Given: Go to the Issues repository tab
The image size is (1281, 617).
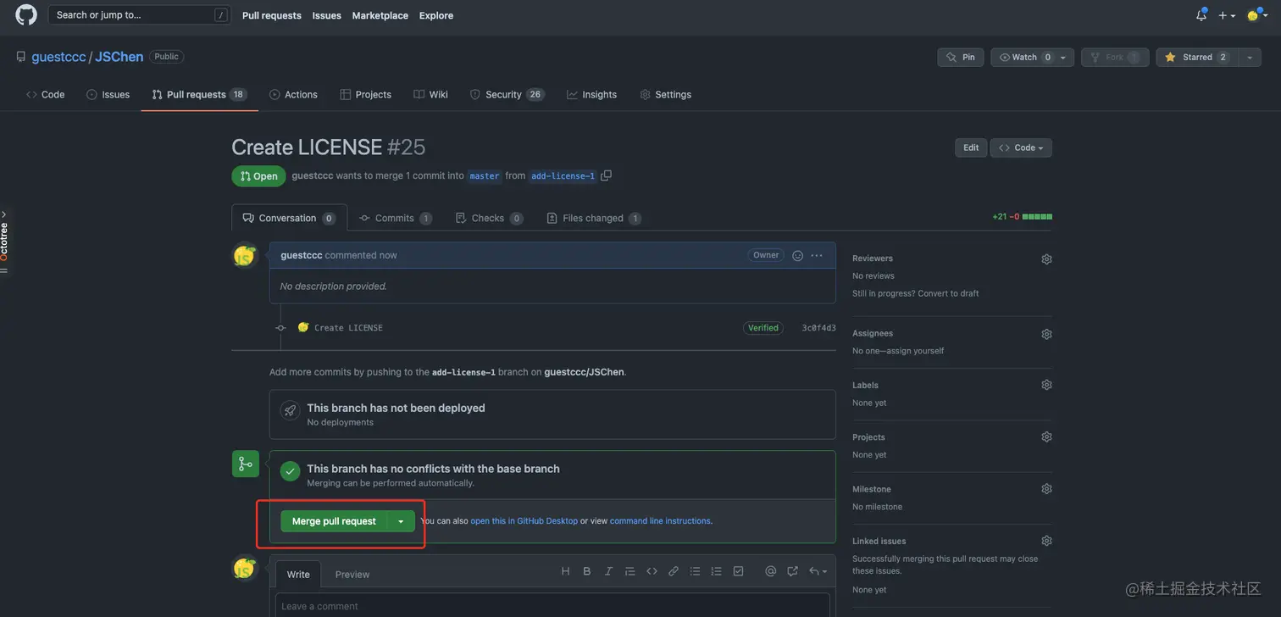Looking at the screenshot, I should tap(108, 94).
